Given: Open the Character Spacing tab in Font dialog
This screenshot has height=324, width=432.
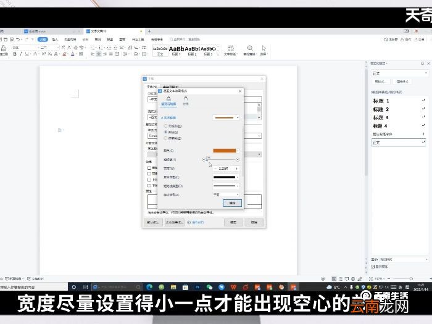Looking at the screenshot, I should (170, 87).
